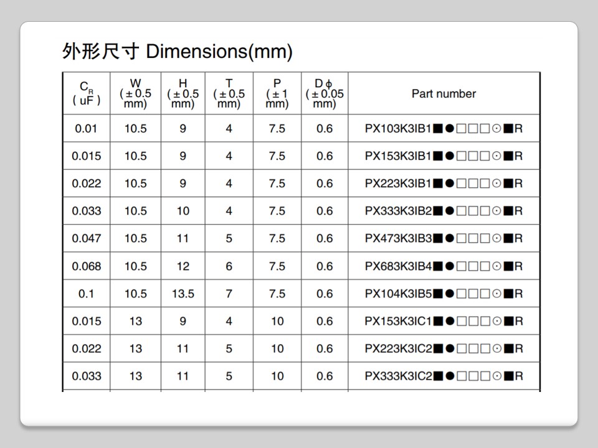The width and height of the screenshot is (598, 448).
Task: Select the Dϕ (±0.05 mm) header cell
Action: pos(325,93)
